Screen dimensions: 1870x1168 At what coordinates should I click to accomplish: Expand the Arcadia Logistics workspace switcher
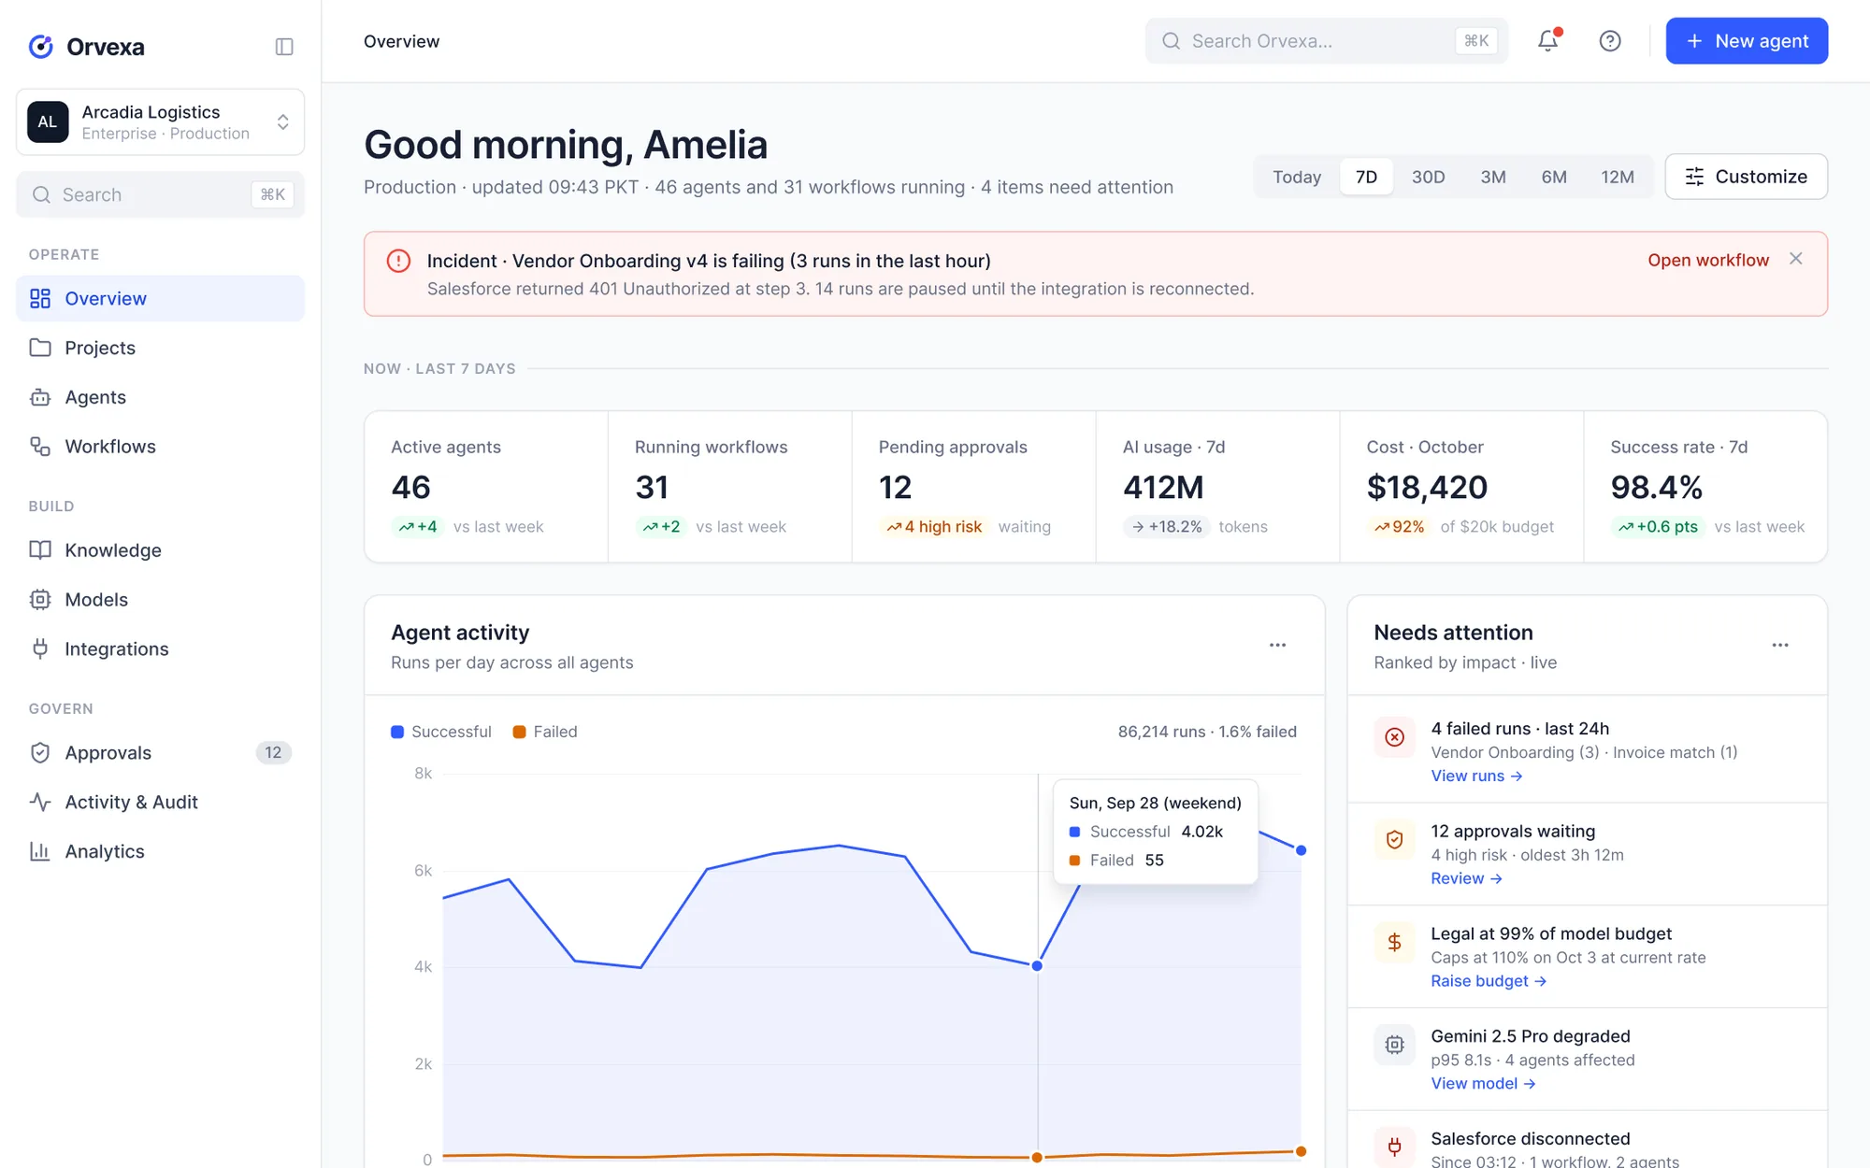pos(160,122)
